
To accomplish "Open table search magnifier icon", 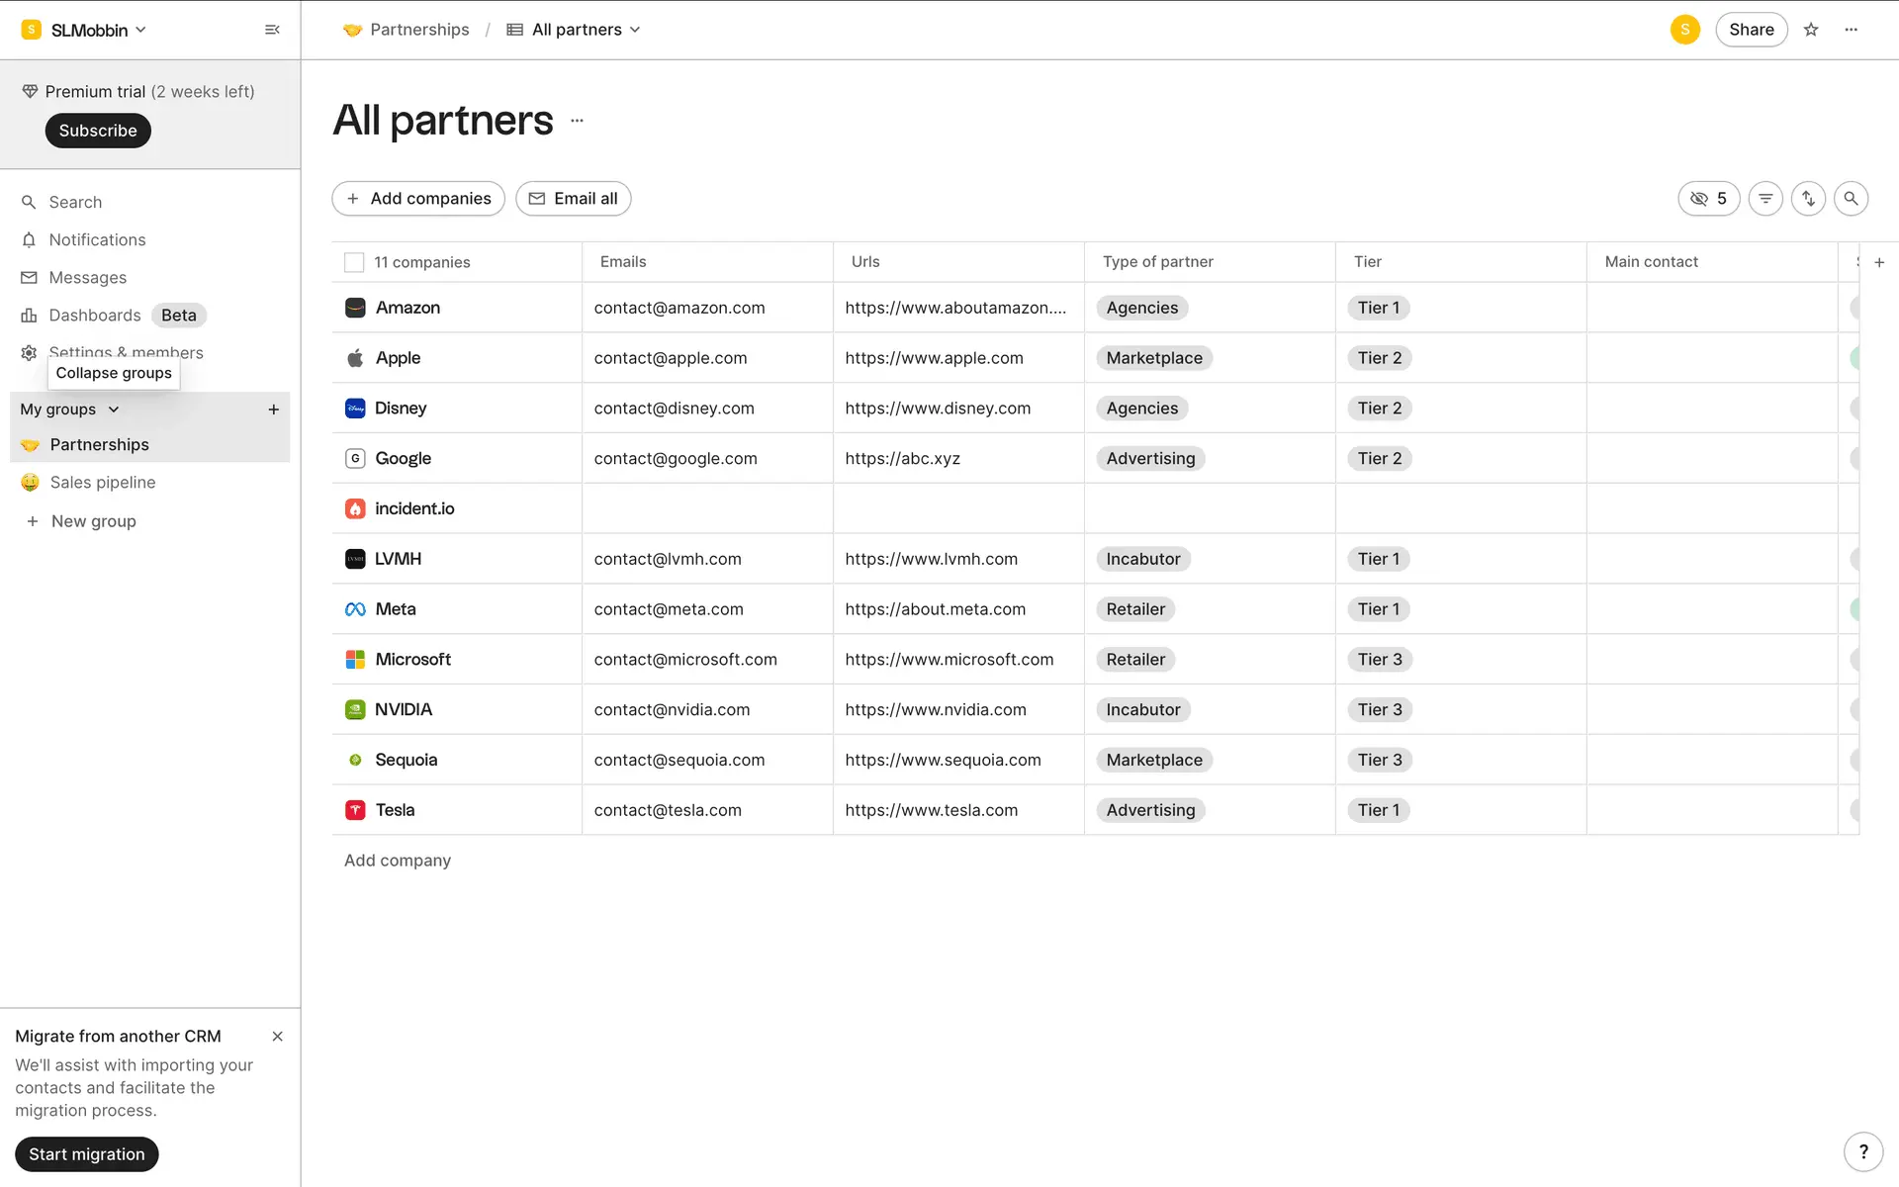I will point(1851,199).
